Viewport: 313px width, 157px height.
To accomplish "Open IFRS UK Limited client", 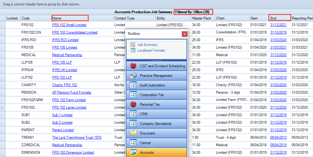I will (65, 70).
